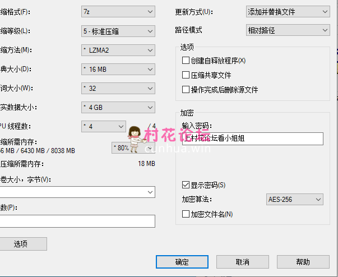
Task: Expand the update mode dropdown
Action: 288,11
